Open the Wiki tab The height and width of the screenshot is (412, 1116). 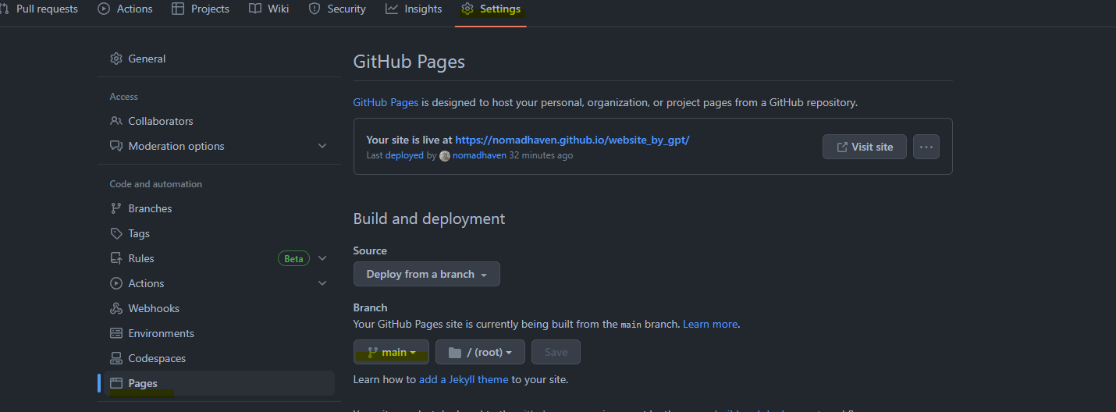(x=269, y=9)
